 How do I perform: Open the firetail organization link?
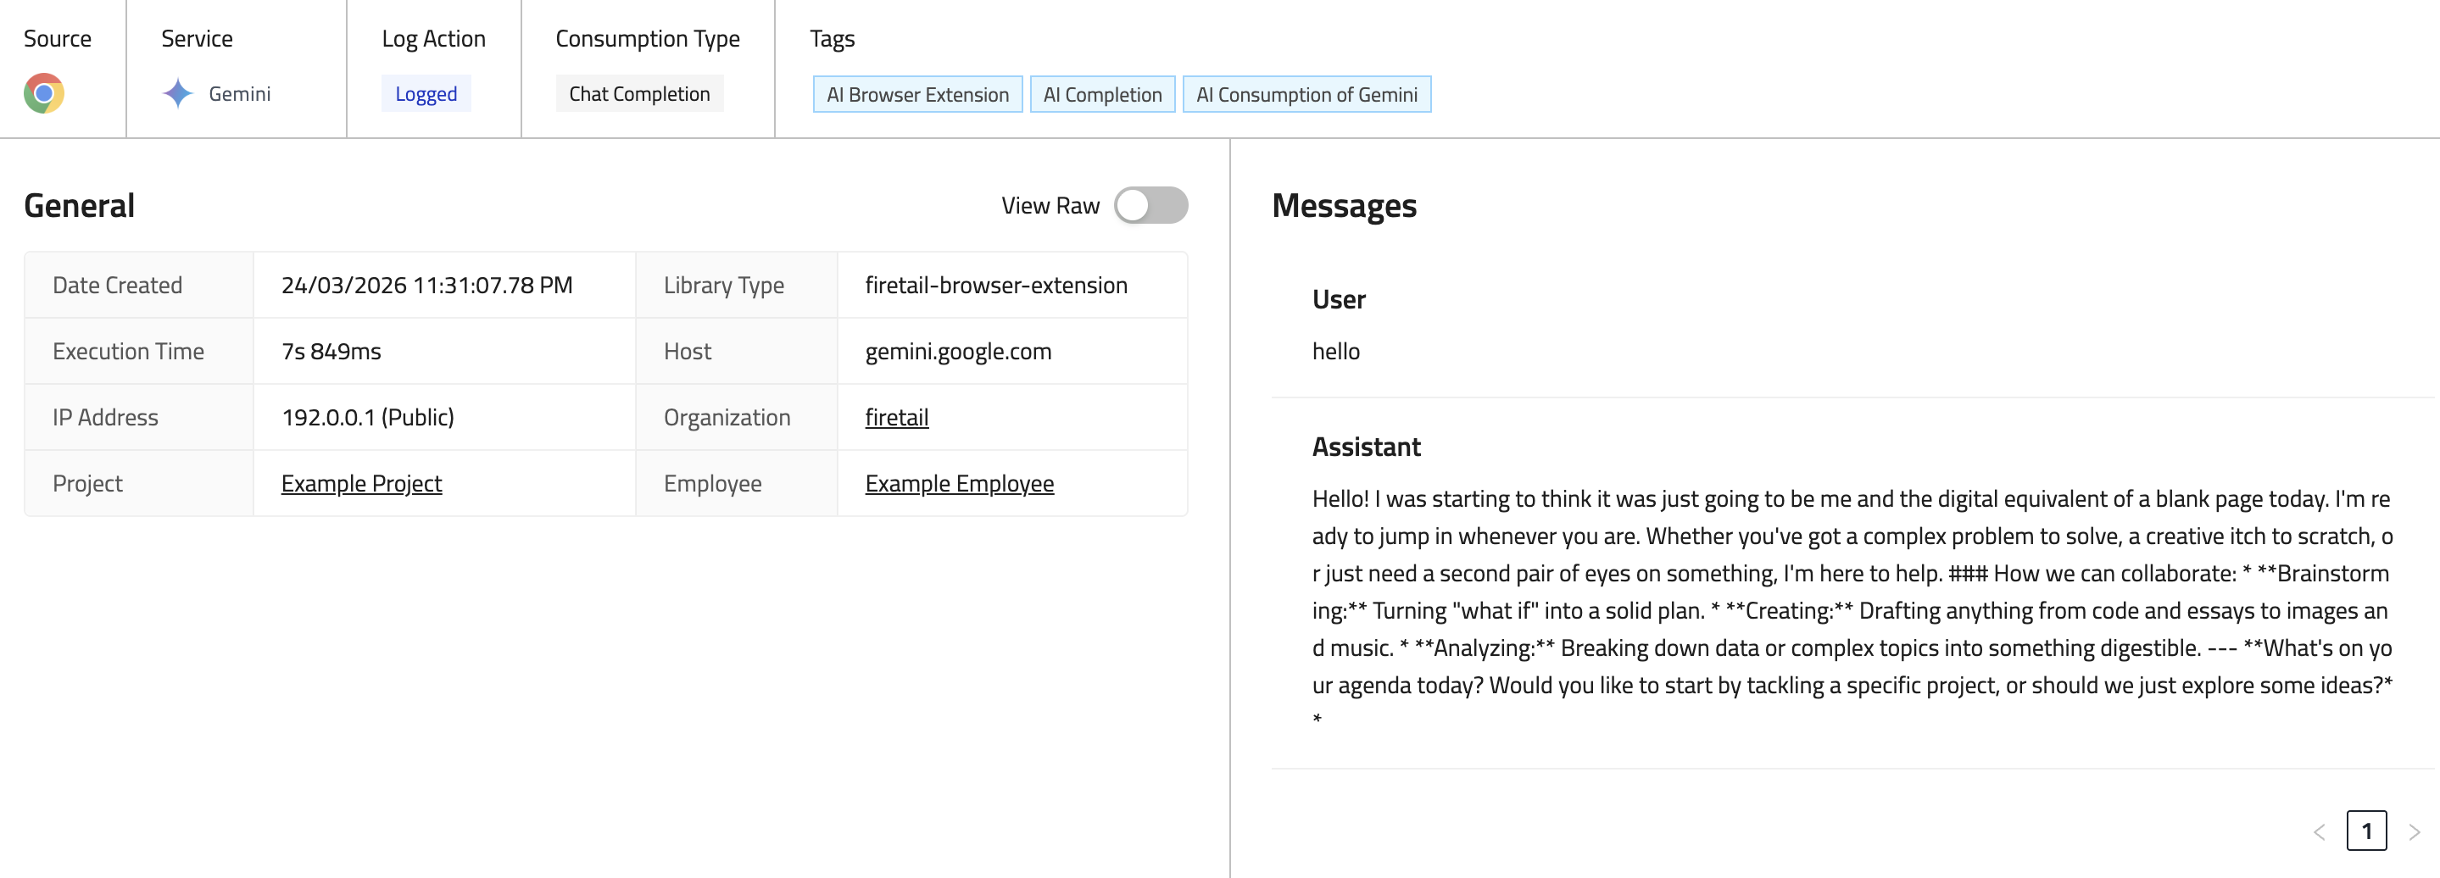pyautogui.click(x=896, y=417)
